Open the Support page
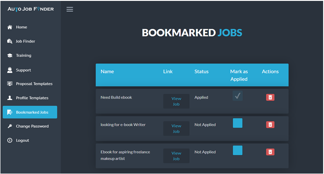This screenshot has height=174, width=324. (x=30, y=70)
